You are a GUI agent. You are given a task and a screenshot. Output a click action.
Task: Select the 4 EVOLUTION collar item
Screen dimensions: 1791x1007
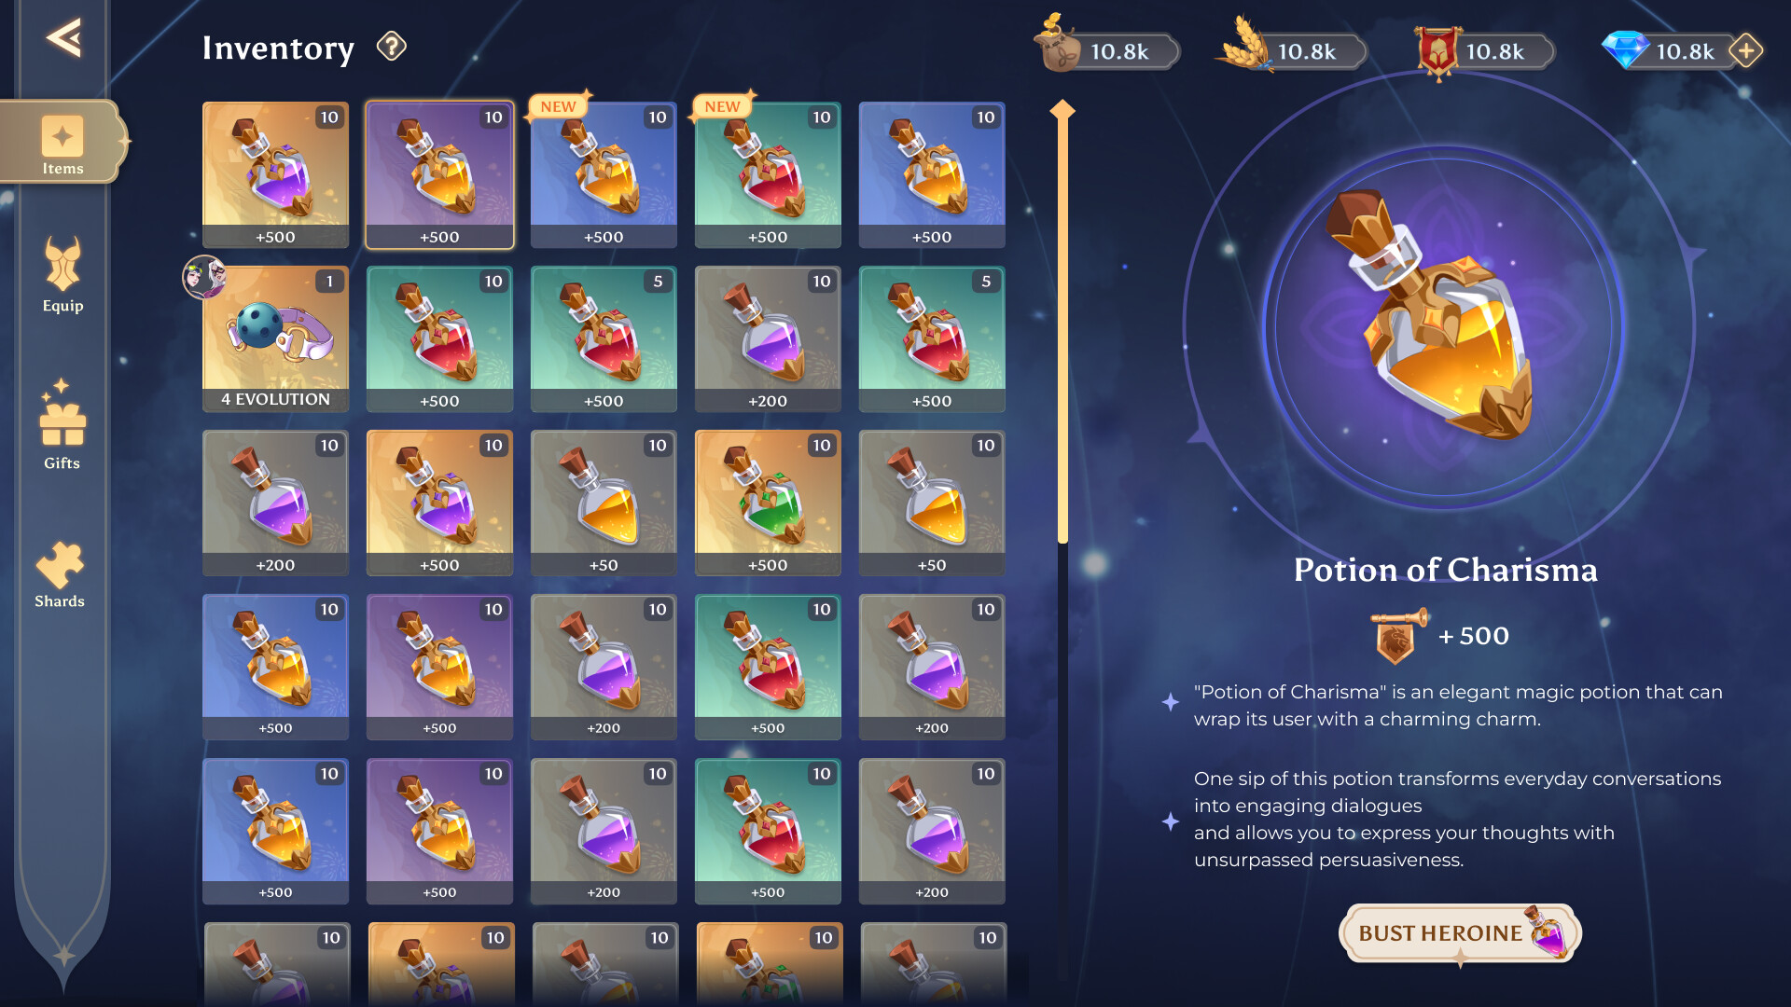point(275,339)
